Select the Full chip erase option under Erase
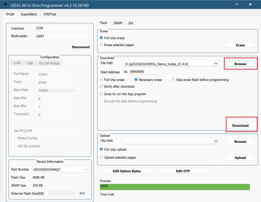Screen dimensions: 261x202 click(x=101, y=38)
